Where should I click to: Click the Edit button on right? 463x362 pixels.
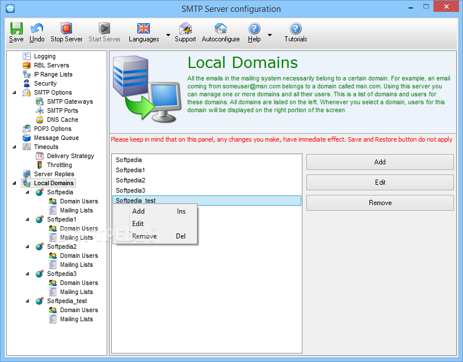pyautogui.click(x=380, y=182)
